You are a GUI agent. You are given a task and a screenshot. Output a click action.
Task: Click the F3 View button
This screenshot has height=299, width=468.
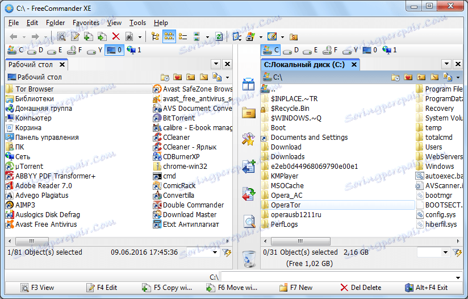tap(37, 288)
